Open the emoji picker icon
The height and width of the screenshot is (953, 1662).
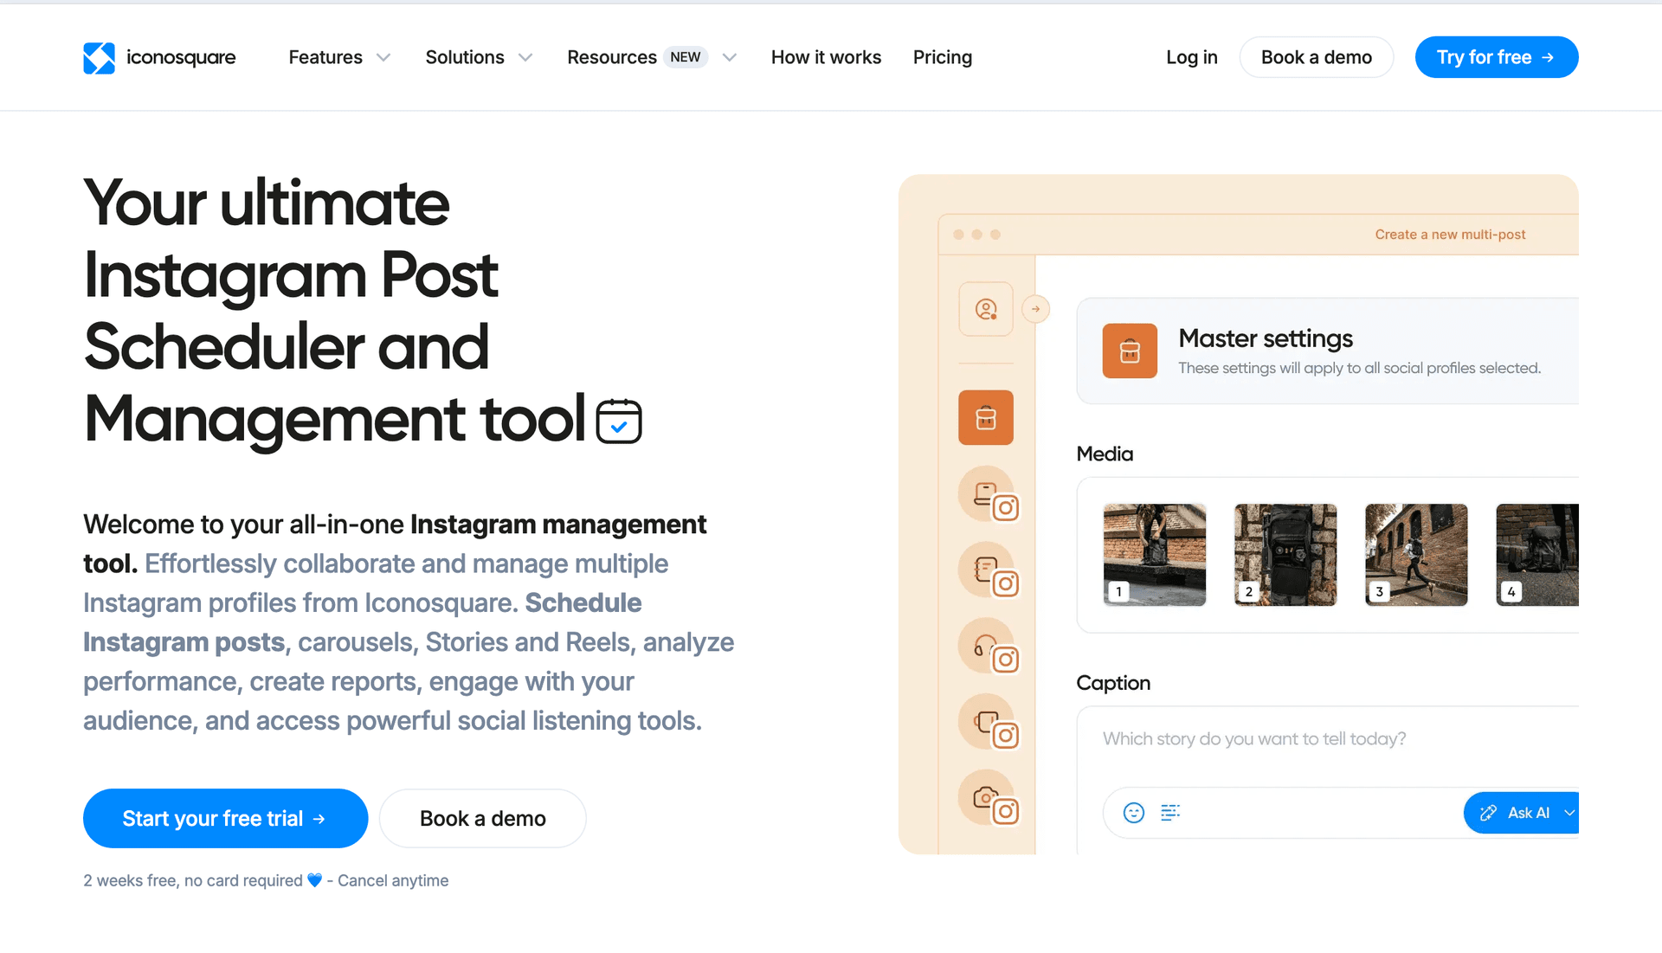(x=1134, y=813)
